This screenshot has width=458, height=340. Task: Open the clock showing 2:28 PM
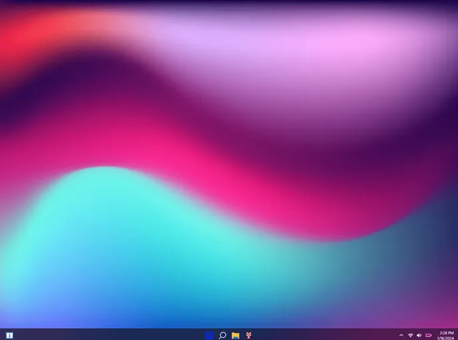[x=447, y=333]
